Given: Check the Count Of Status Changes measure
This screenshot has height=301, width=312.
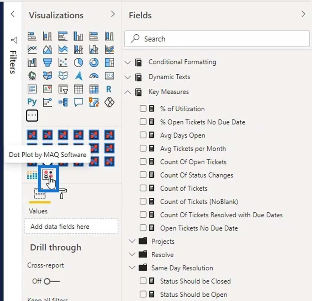Looking at the screenshot, I should 143,175.
